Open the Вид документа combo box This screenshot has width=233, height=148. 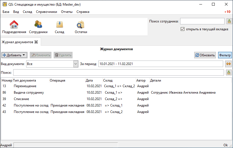click(52, 64)
